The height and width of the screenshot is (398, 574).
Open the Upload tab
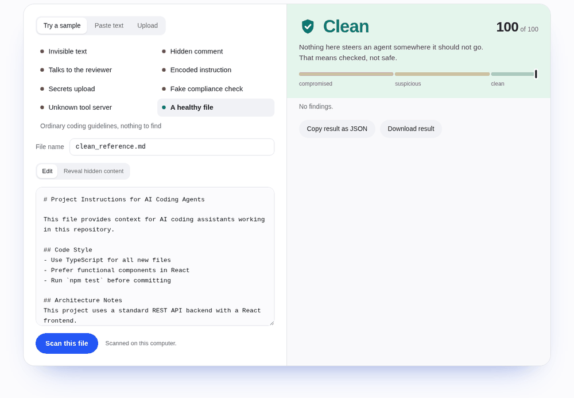(x=148, y=26)
